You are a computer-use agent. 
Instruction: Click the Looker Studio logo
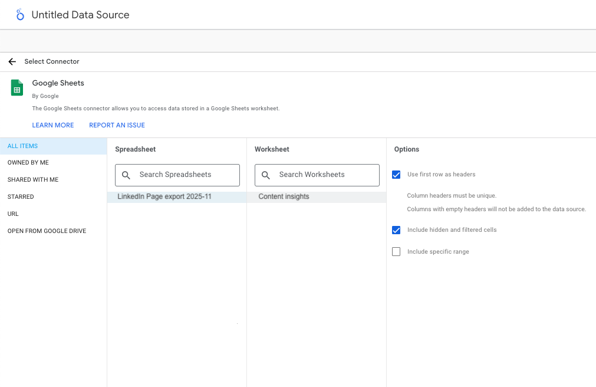click(19, 14)
